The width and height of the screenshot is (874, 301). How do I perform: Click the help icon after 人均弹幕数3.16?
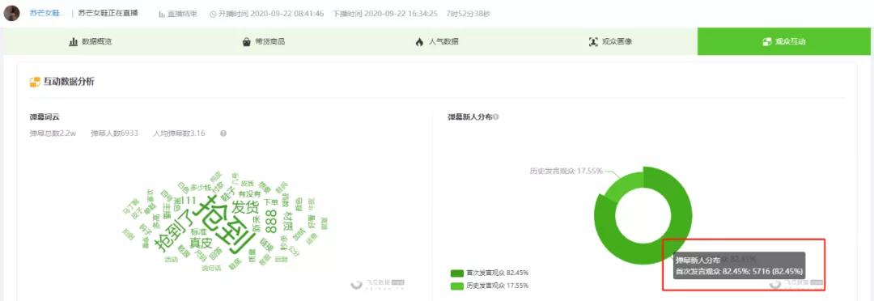pos(223,134)
